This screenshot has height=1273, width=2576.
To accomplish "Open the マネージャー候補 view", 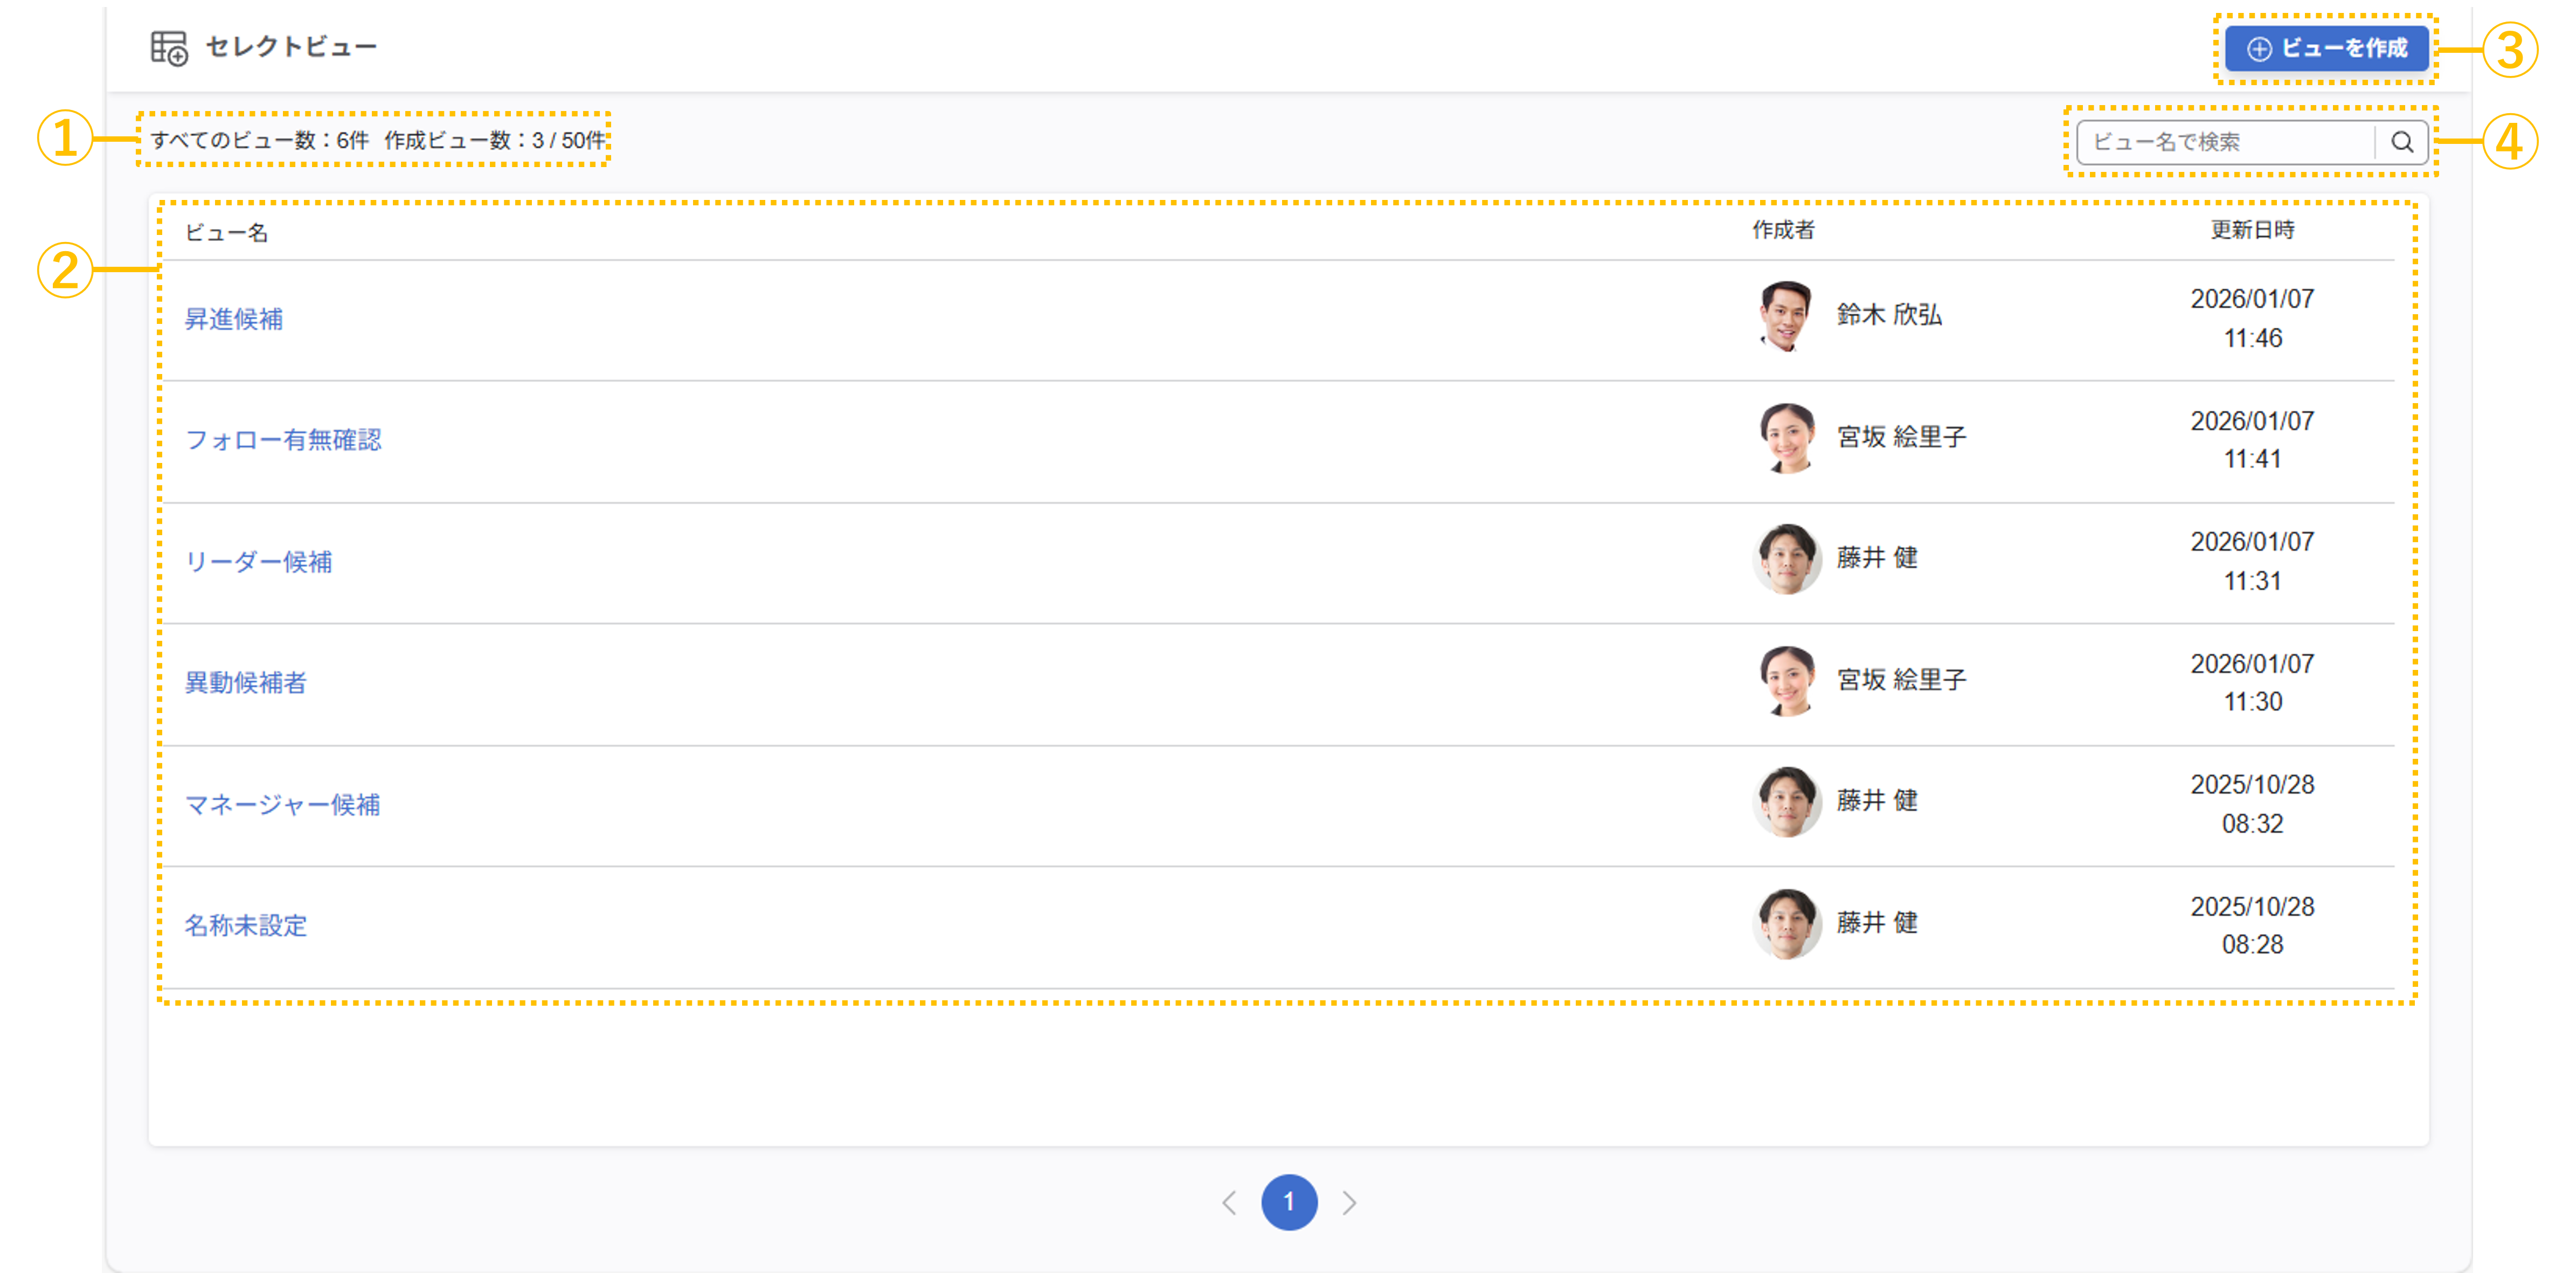I will [x=282, y=805].
